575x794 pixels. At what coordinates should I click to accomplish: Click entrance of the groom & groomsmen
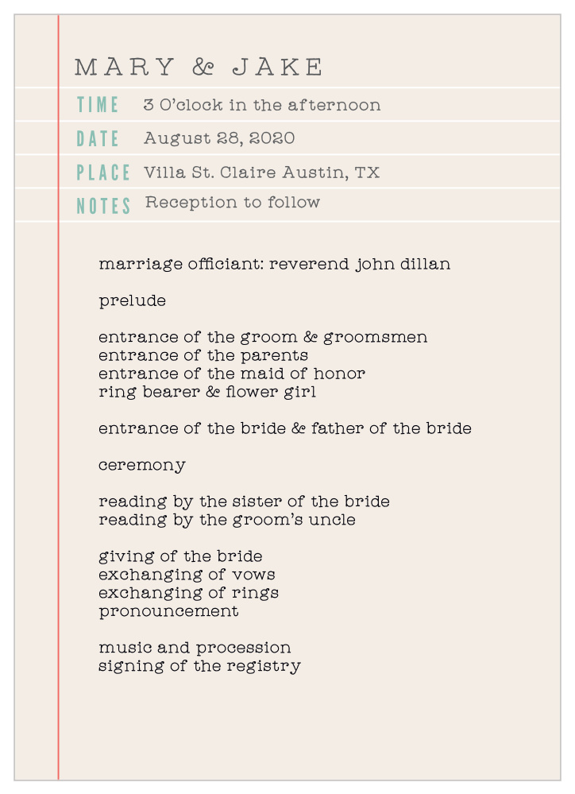coord(263,337)
